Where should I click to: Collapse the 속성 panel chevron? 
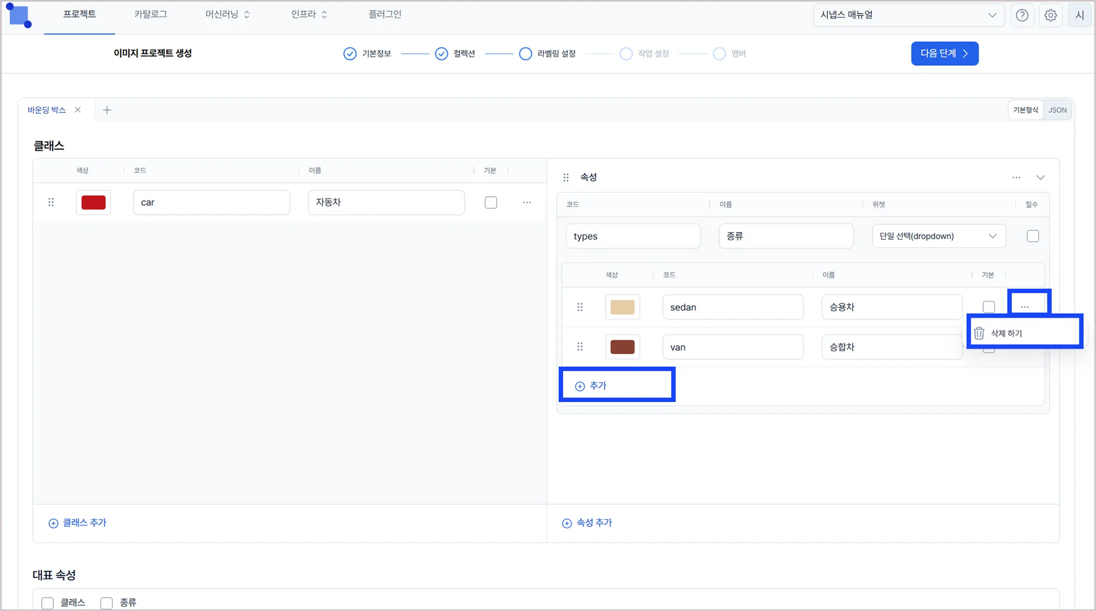(1040, 177)
